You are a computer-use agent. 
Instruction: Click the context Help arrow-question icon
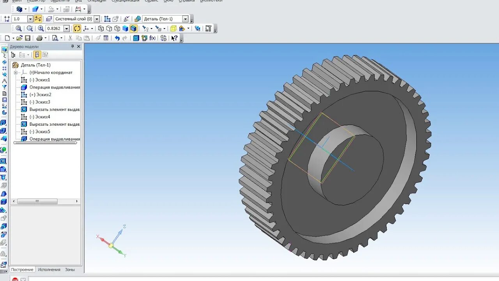click(174, 38)
